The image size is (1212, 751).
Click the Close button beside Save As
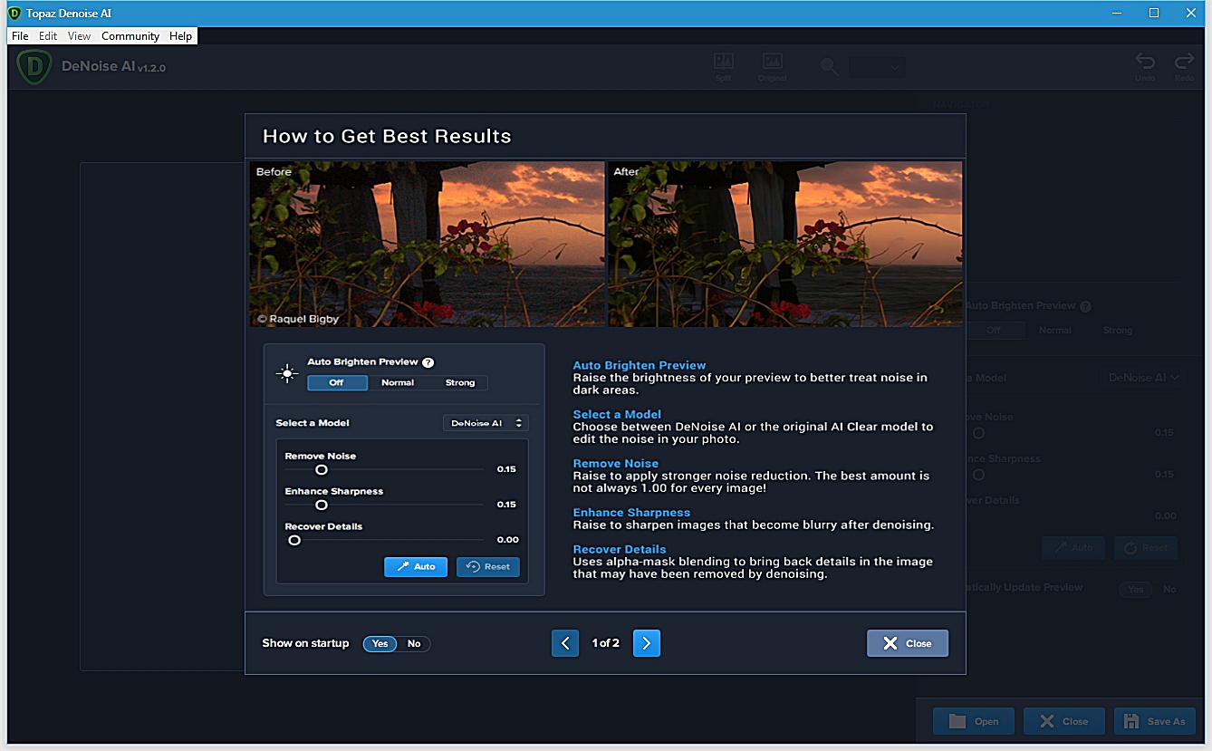1064,722
